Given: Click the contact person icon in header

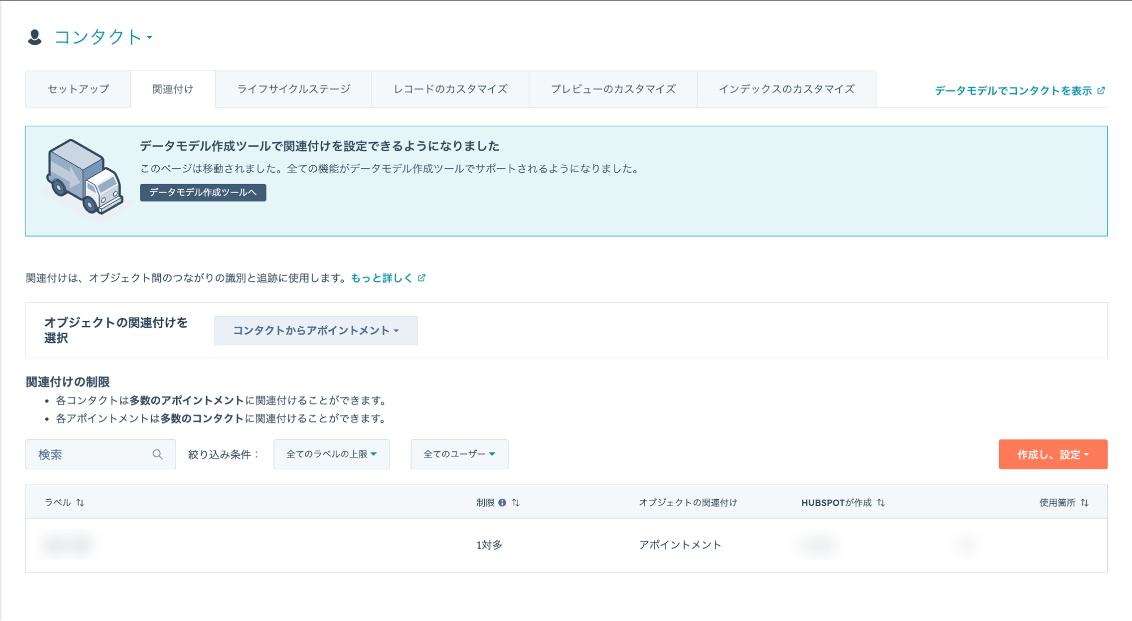Looking at the screenshot, I should [x=35, y=37].
